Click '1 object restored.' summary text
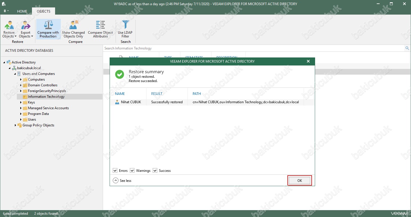This screenshot has height=217, width=411. click(142, 77)
